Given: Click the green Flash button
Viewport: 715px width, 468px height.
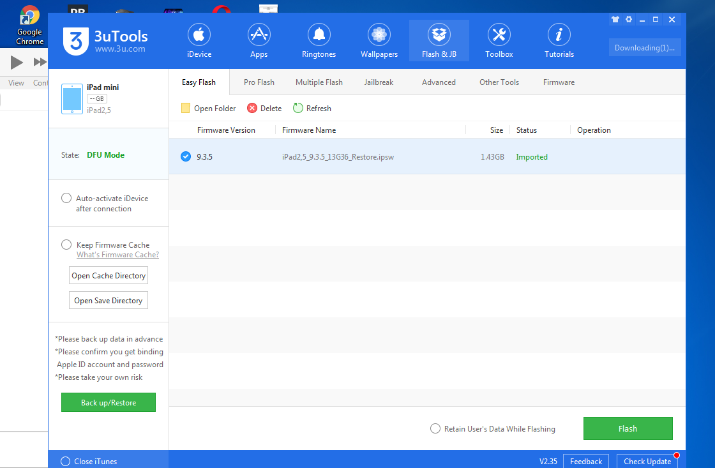Looking at the screenshot, I should click(x=628, y=428).
